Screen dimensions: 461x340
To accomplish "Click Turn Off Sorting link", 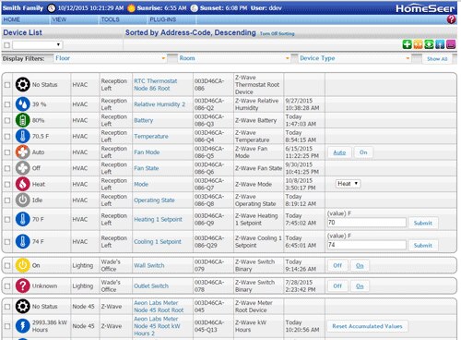I will tap(277, 33).
